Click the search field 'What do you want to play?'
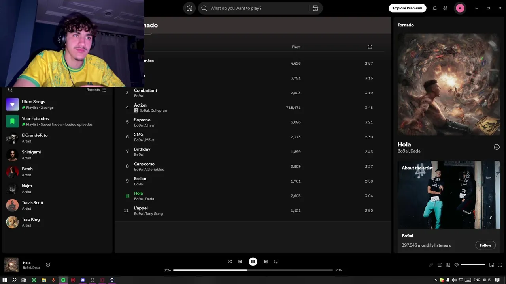 click(253, 8)
